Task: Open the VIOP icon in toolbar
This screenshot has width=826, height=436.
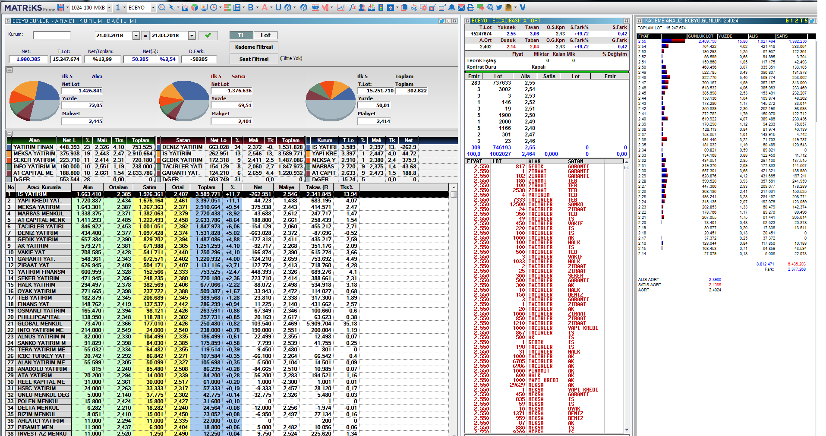Action: [x=315, y=7]
